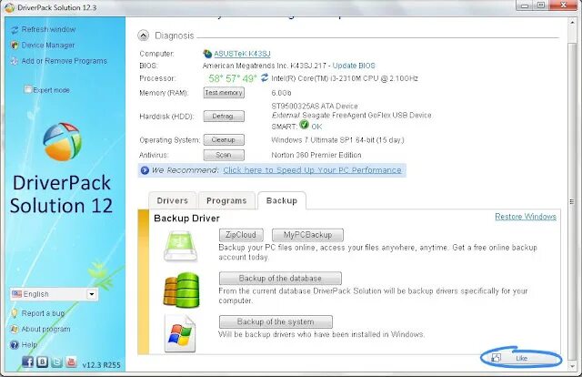Click Add or Remove Programs text
Screen dimensions: 582x377
click(65, 61)
